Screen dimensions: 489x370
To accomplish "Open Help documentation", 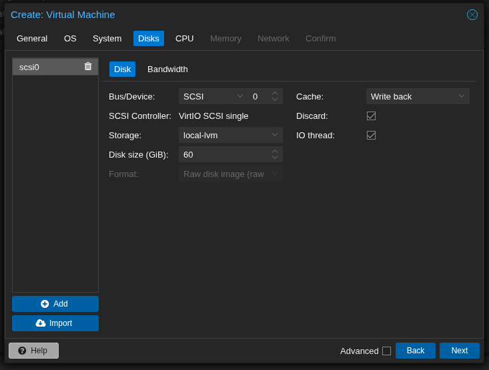I will [33, 351].
